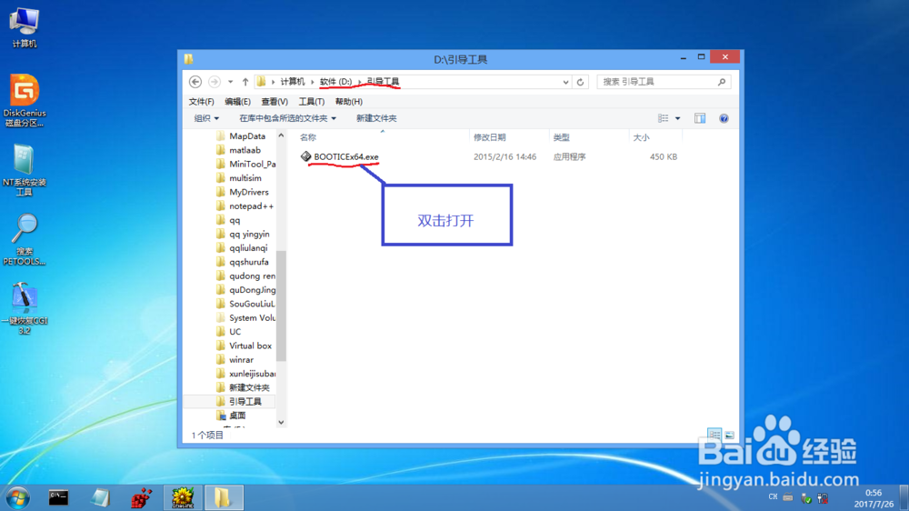Viewport: 909px width, 511px height.
Task: Open the 组织 dropdown menu
Action: [205, 118]
